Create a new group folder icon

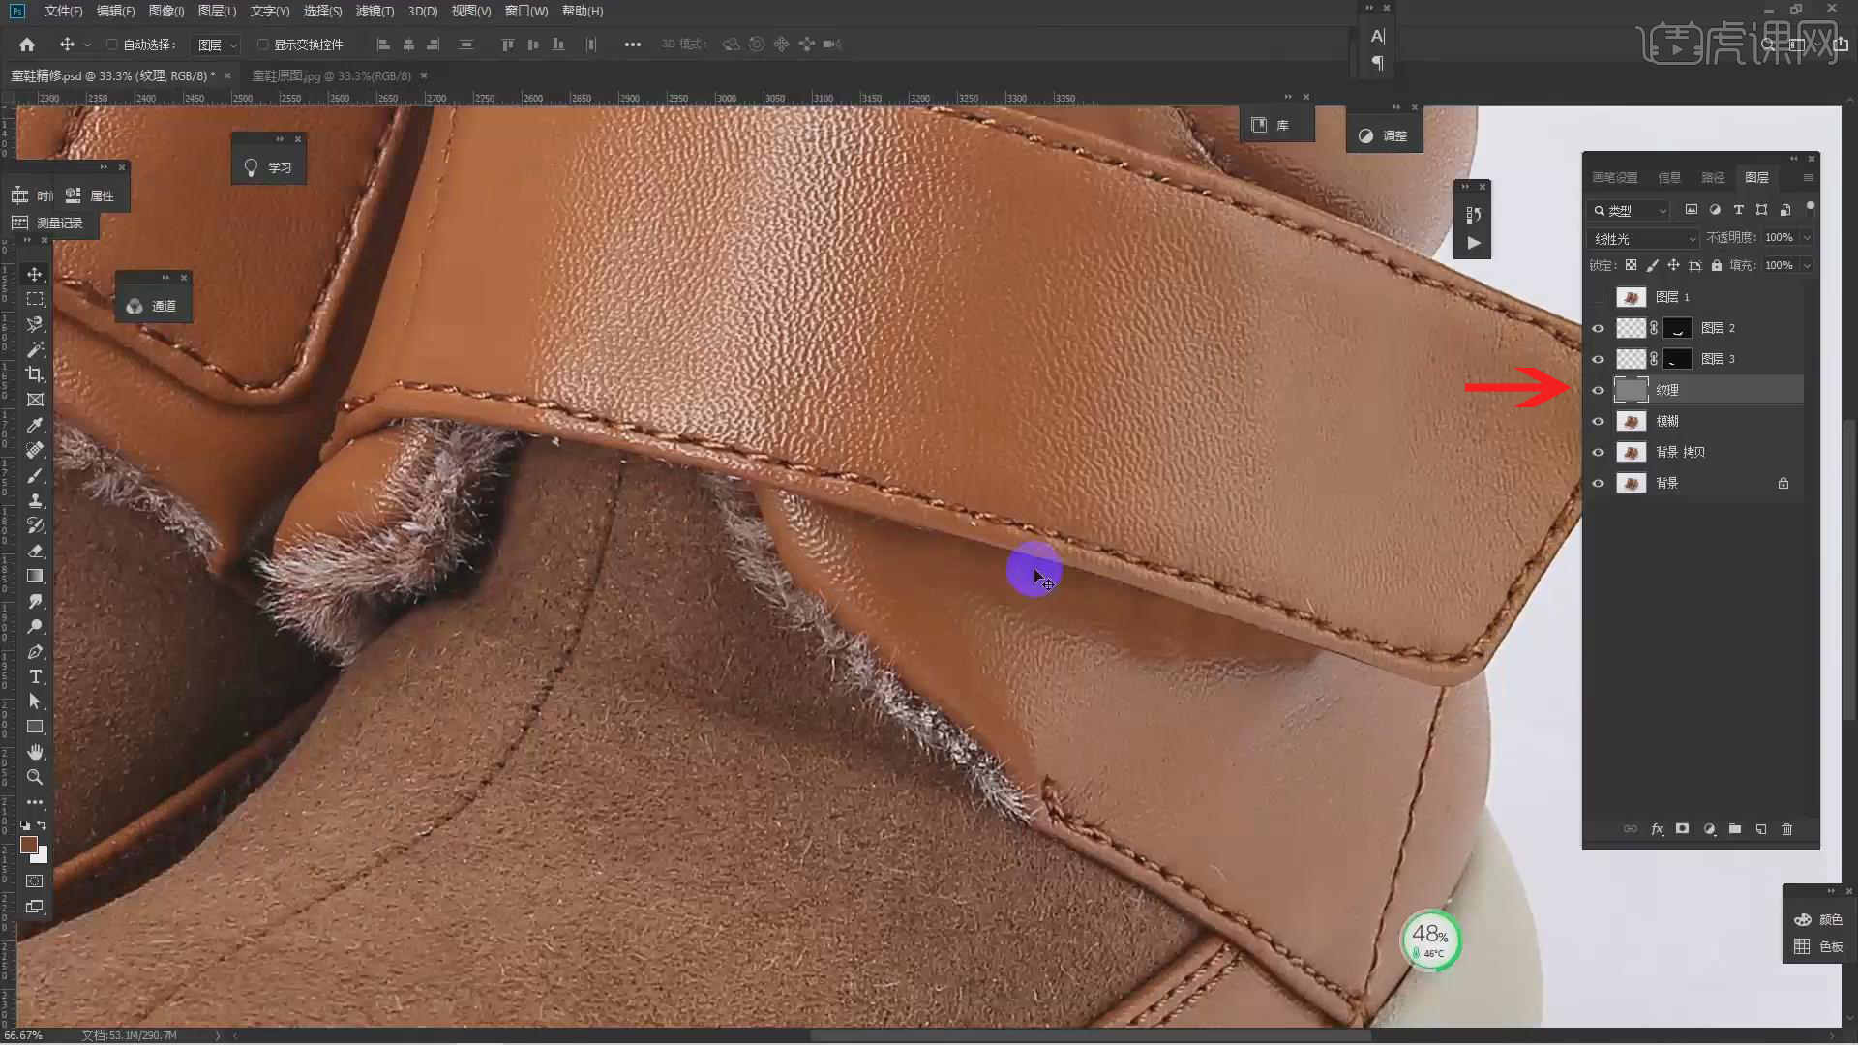click(1735, 829)
